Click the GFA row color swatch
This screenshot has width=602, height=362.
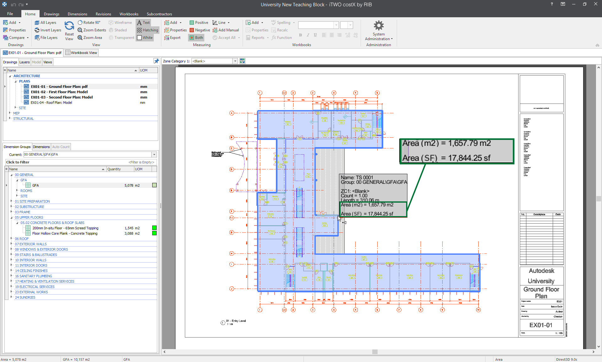coord(154,185)
